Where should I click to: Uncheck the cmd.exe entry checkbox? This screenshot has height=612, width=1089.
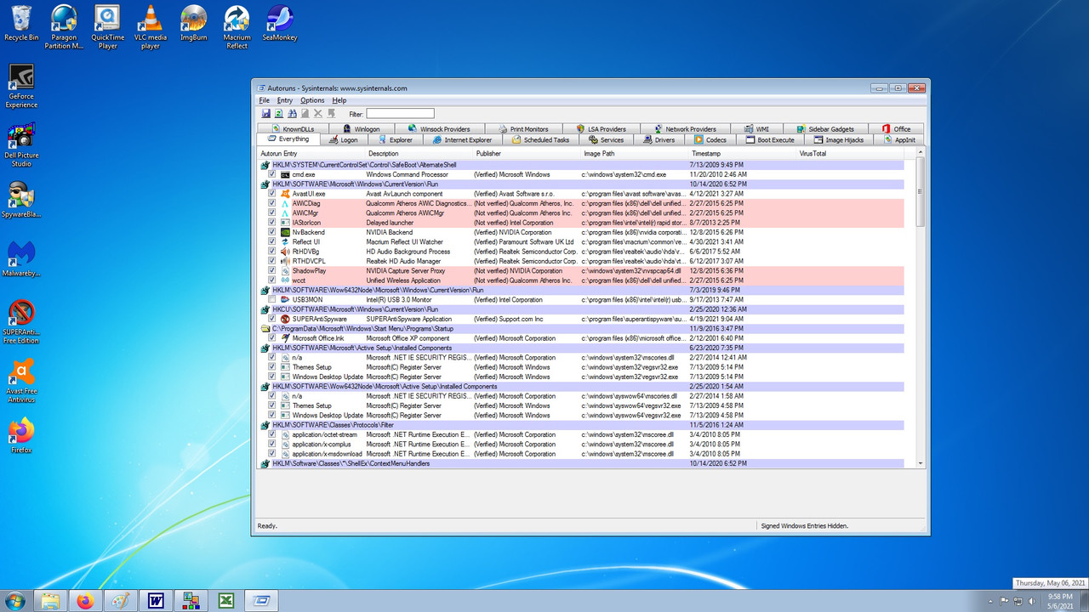tap(272, 174)
